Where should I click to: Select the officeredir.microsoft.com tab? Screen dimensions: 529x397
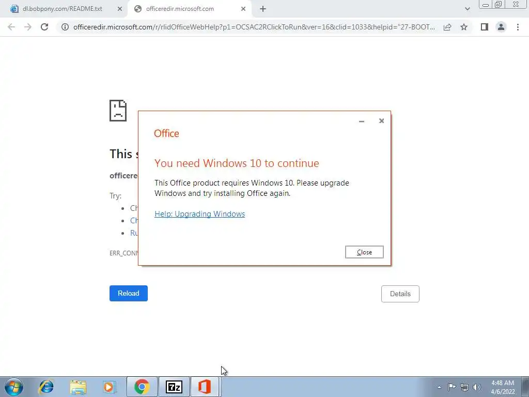(x=180, y=9)
